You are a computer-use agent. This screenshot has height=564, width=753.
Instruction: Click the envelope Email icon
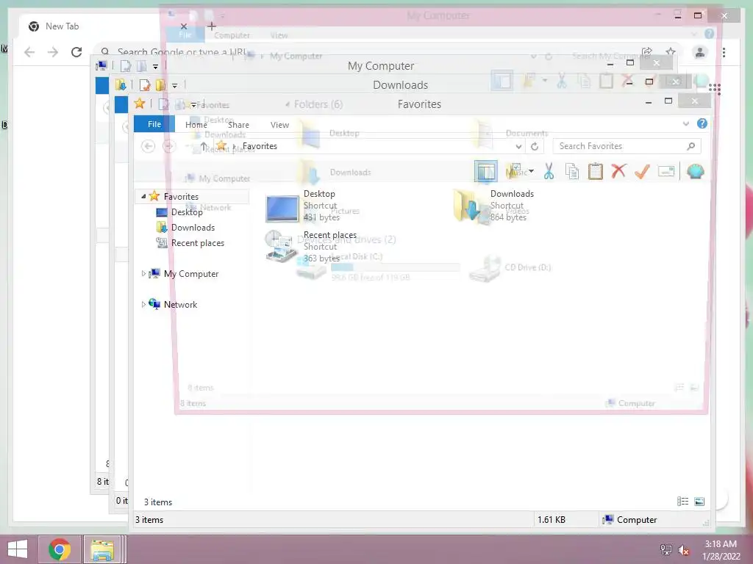pos(666,171)
